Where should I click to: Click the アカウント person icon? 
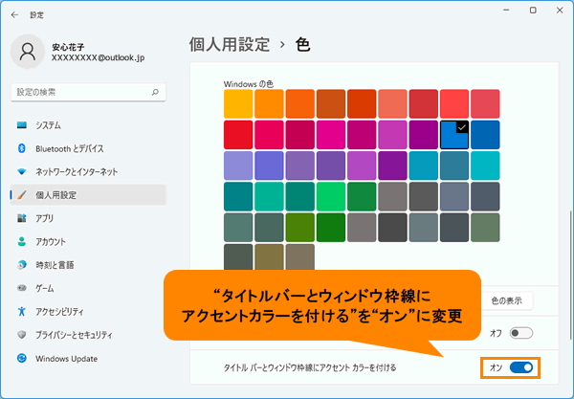point(21,241)
